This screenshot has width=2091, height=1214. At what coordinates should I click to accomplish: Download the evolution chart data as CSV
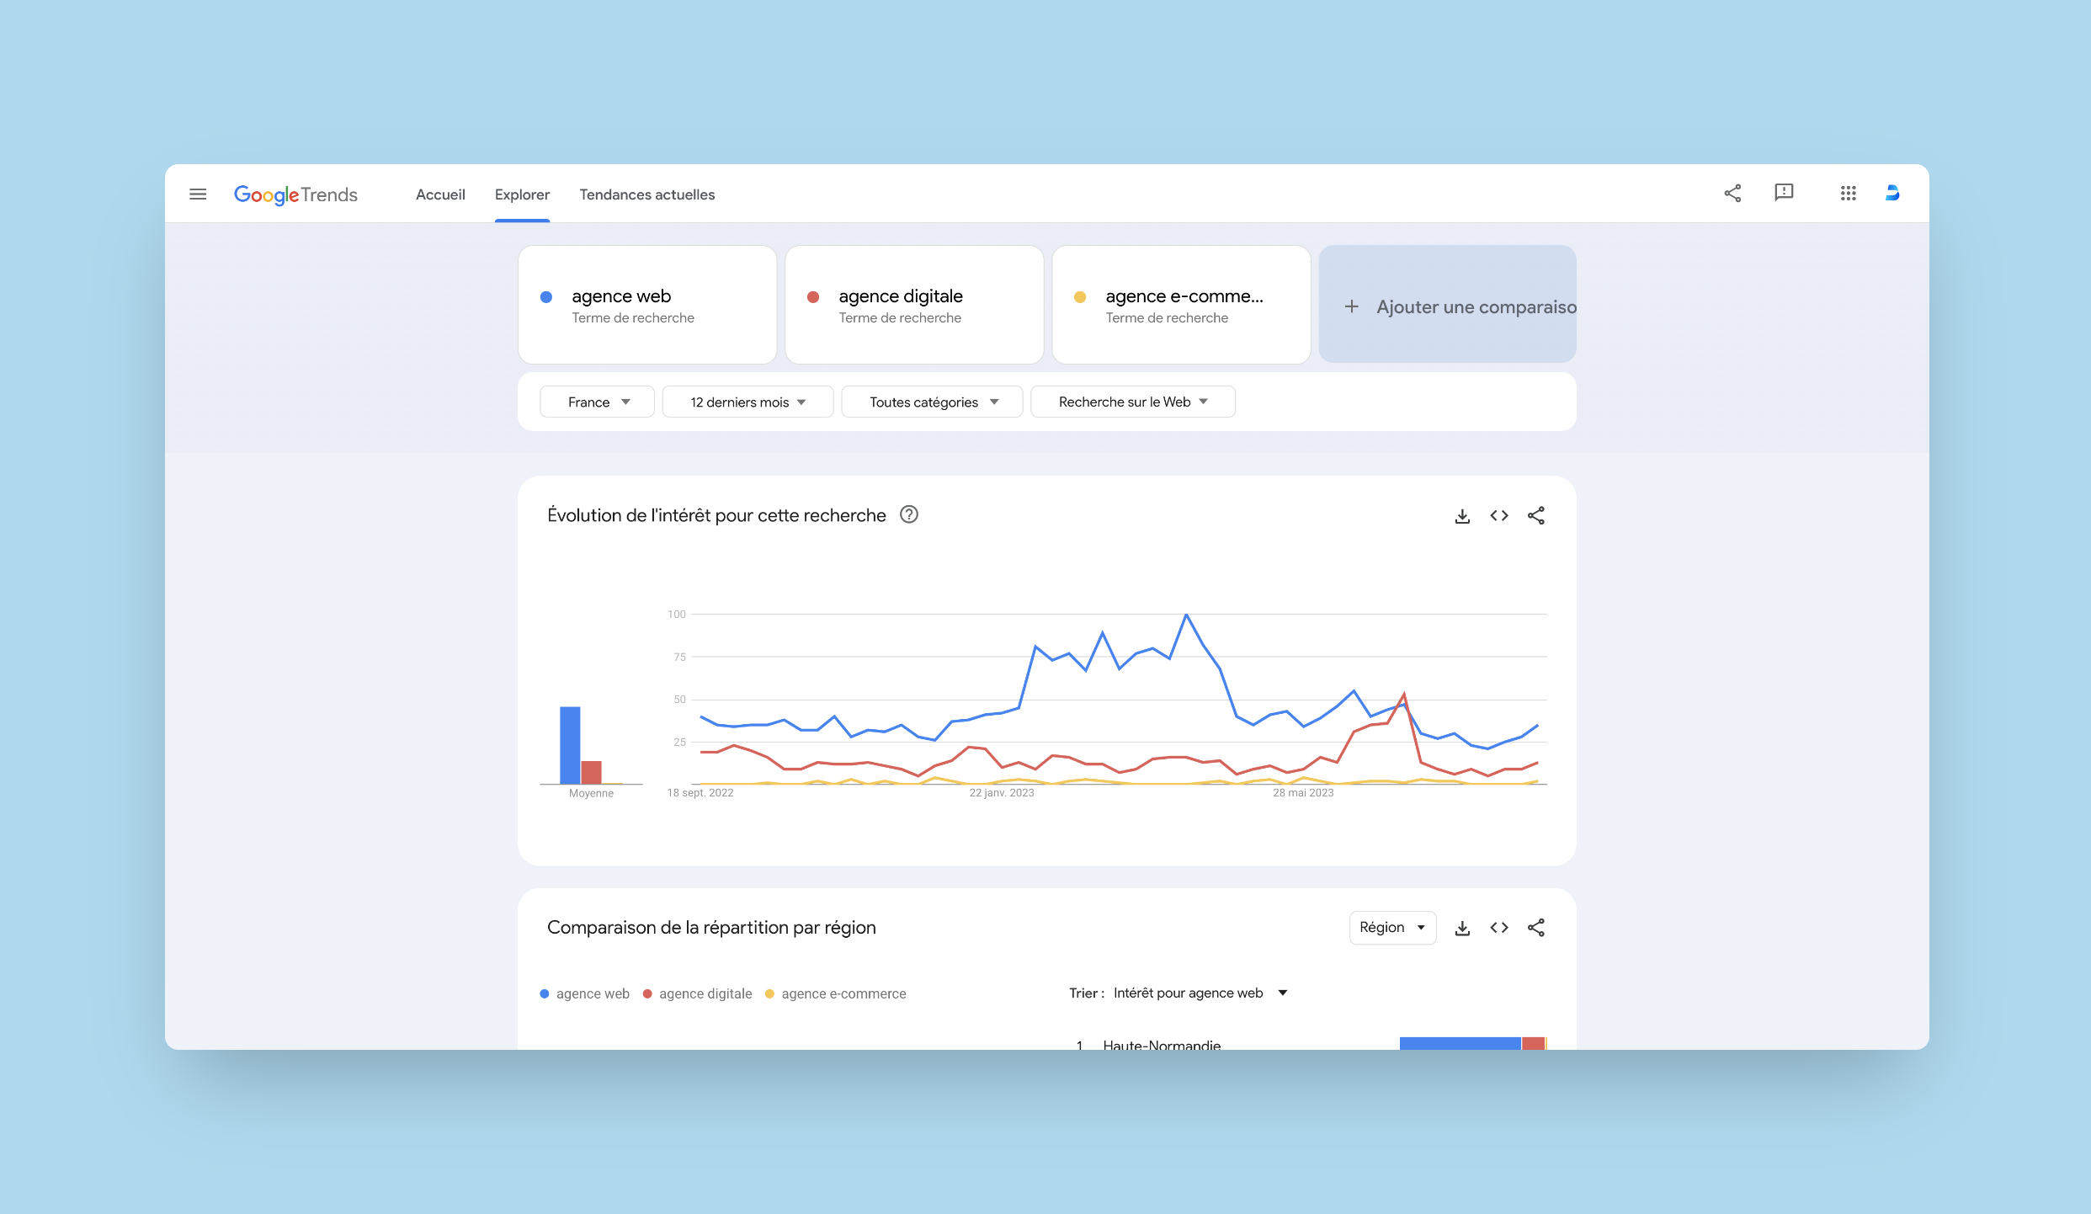coord(1462,515)
